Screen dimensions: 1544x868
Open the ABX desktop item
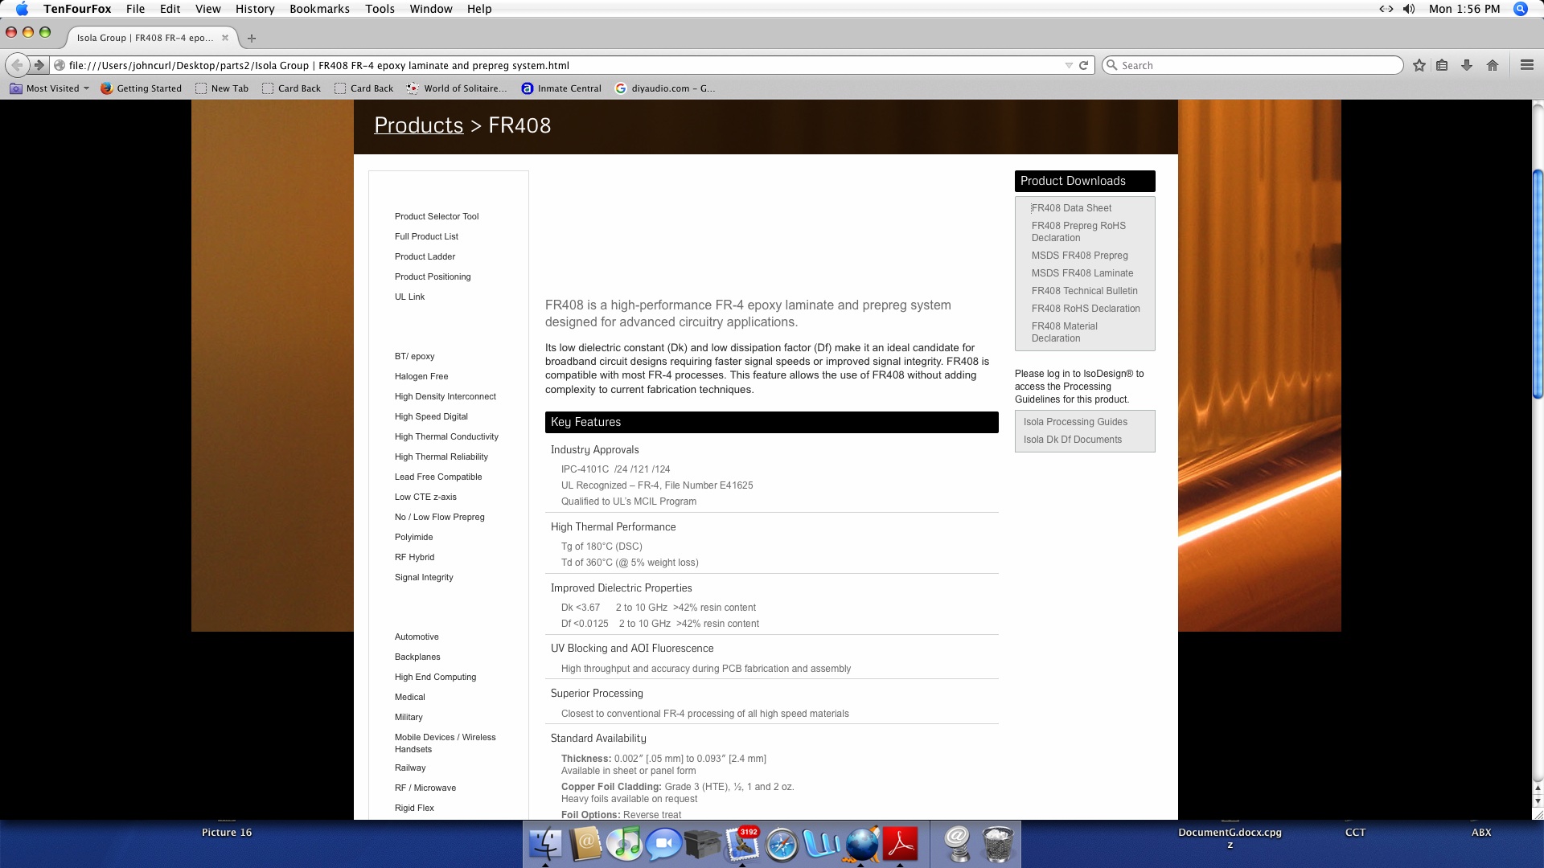1481,833
